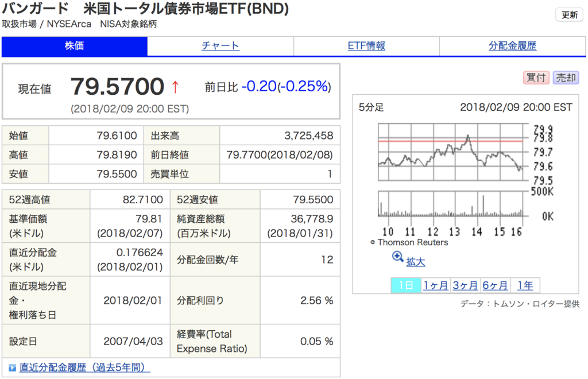Click the 5-minute price chart thumbnail
Screen dimensions: 588x379
click(x=450, y=152)
